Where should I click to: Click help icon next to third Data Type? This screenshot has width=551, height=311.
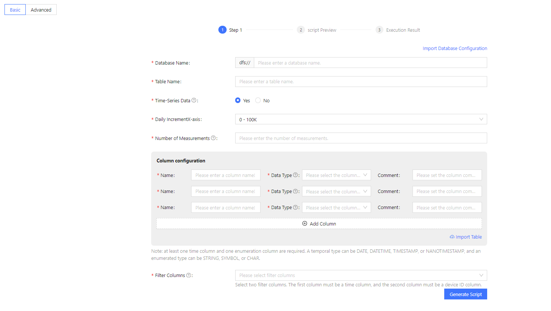click(x=295, y=207)
